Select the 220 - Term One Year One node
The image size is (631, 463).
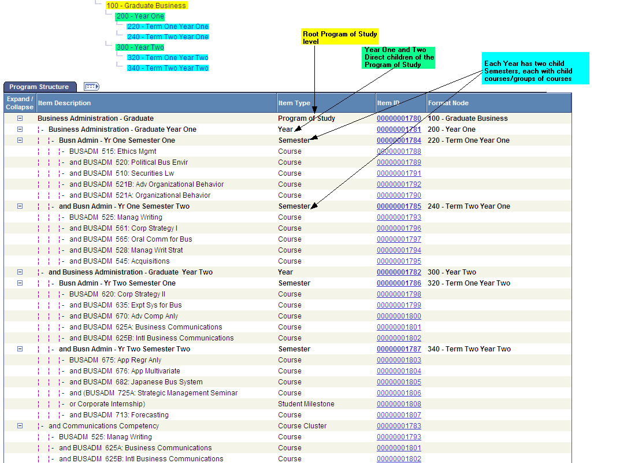point(168,26)
